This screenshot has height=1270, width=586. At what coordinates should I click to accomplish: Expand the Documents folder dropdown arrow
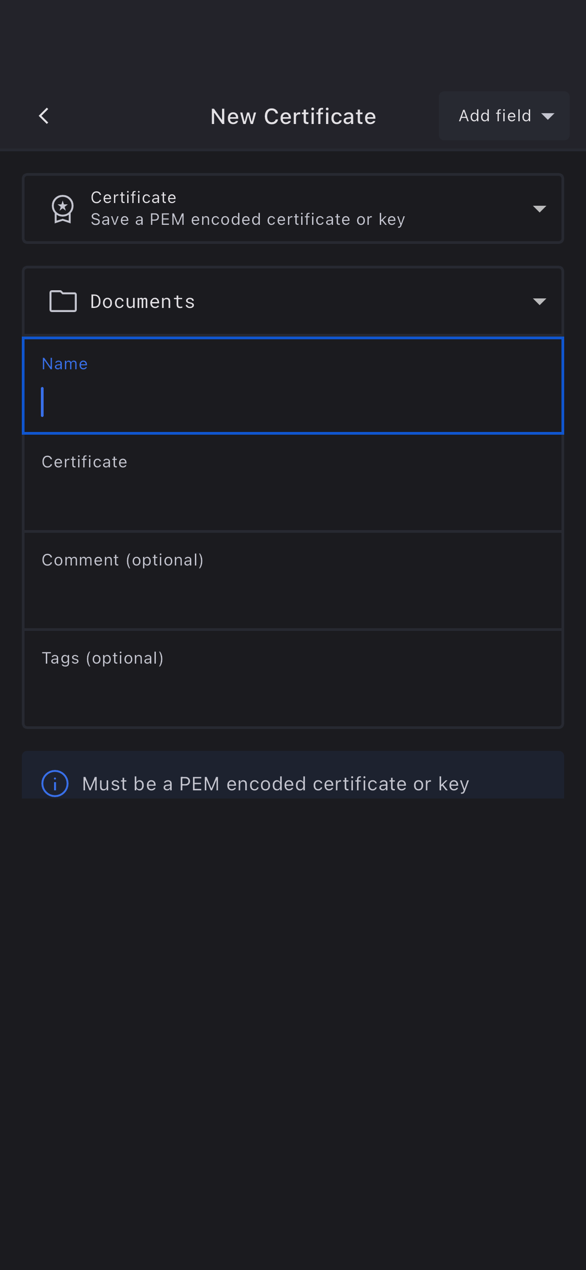pyautogui.click(x=539, y=301)
